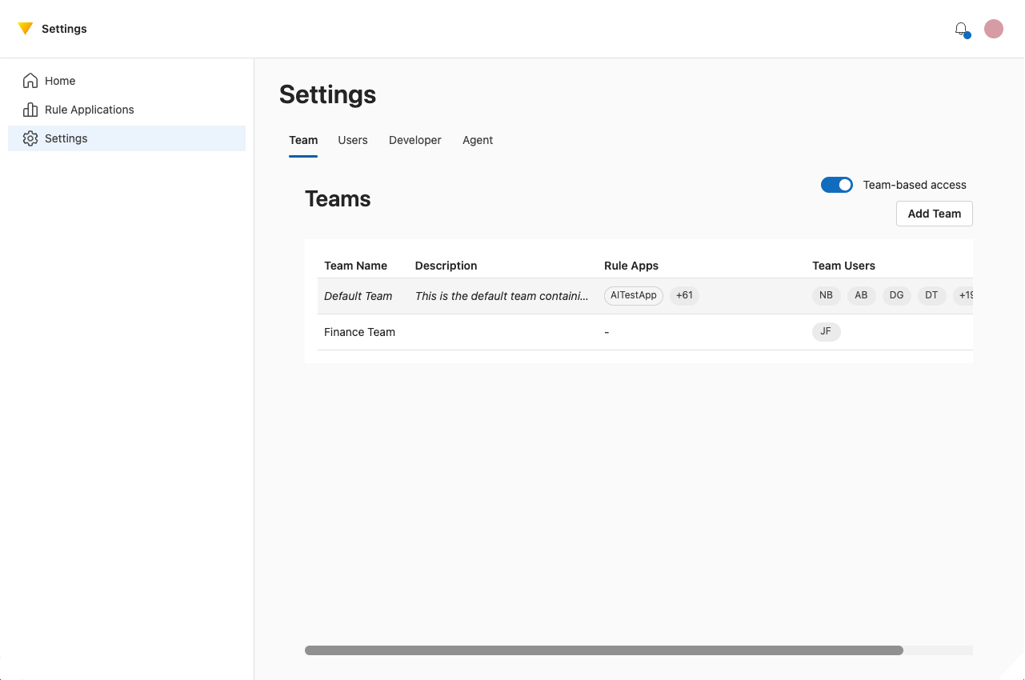The width and height of the screenshot is (1025, 680).
Task: Switch to the Users tab
Action: click(353, 140)
